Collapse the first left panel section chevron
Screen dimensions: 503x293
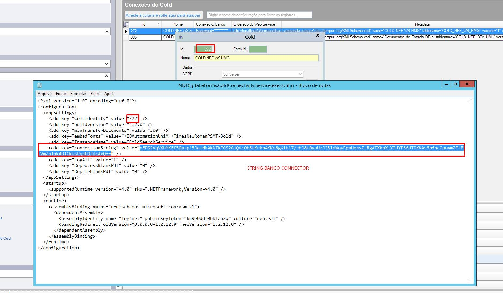pyautogui.click(x=107, y=32)
